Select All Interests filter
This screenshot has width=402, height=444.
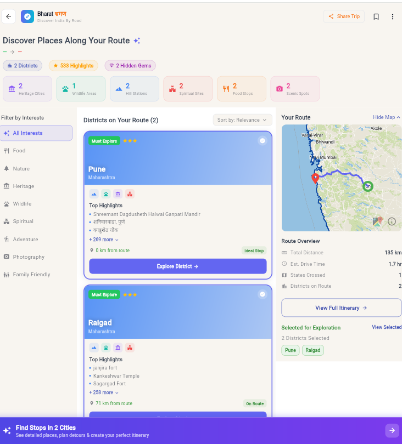coord(36,133)
